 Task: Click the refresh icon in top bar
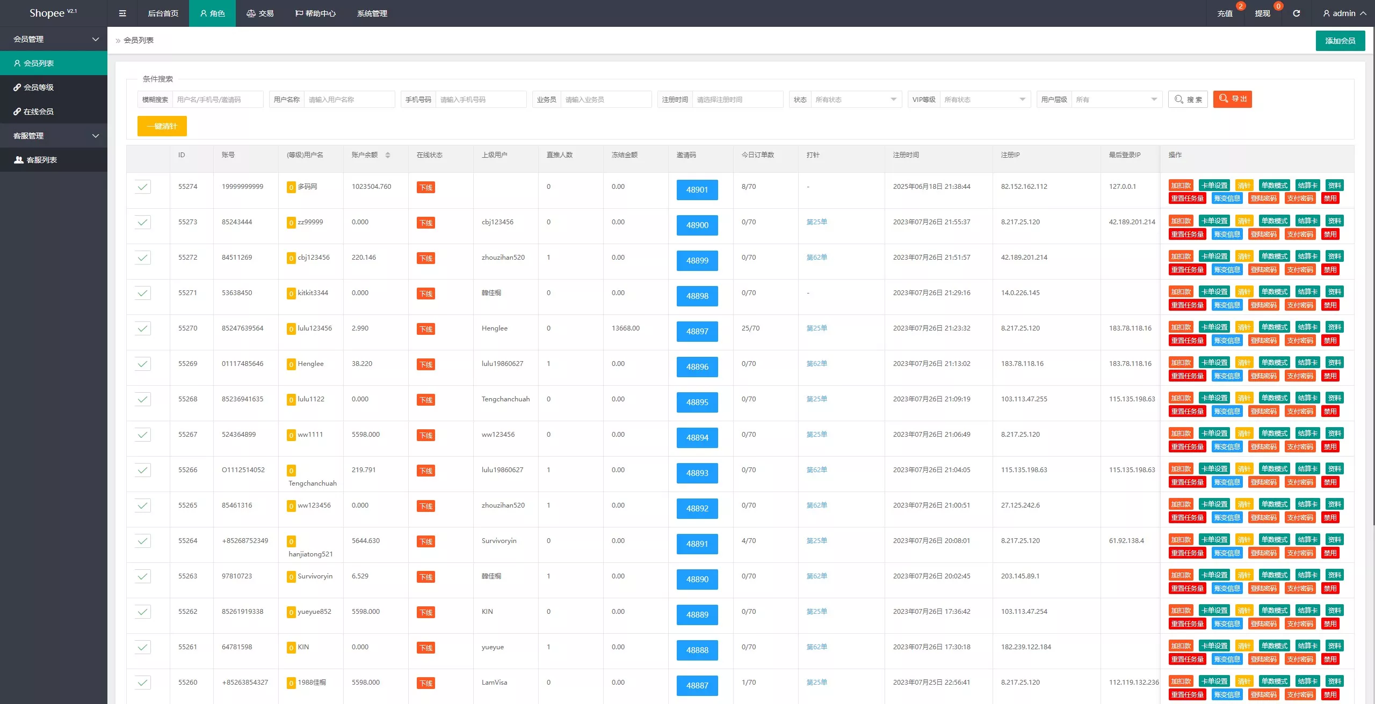click(1297, 13)
